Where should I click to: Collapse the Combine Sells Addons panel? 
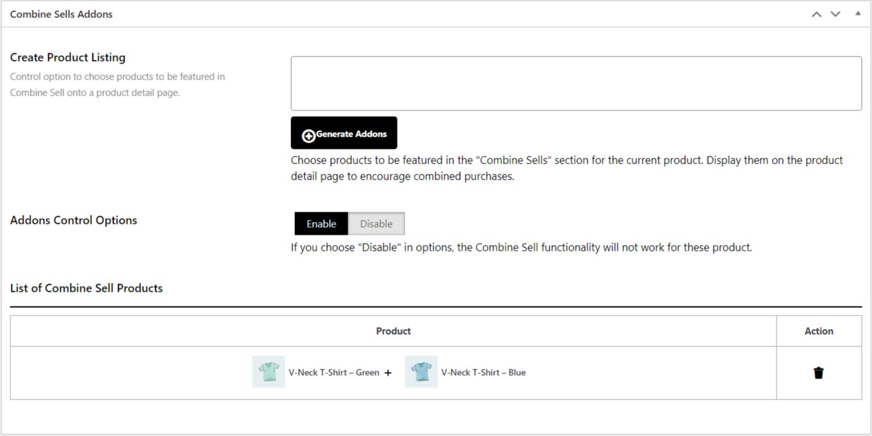(x=858, y=13)
